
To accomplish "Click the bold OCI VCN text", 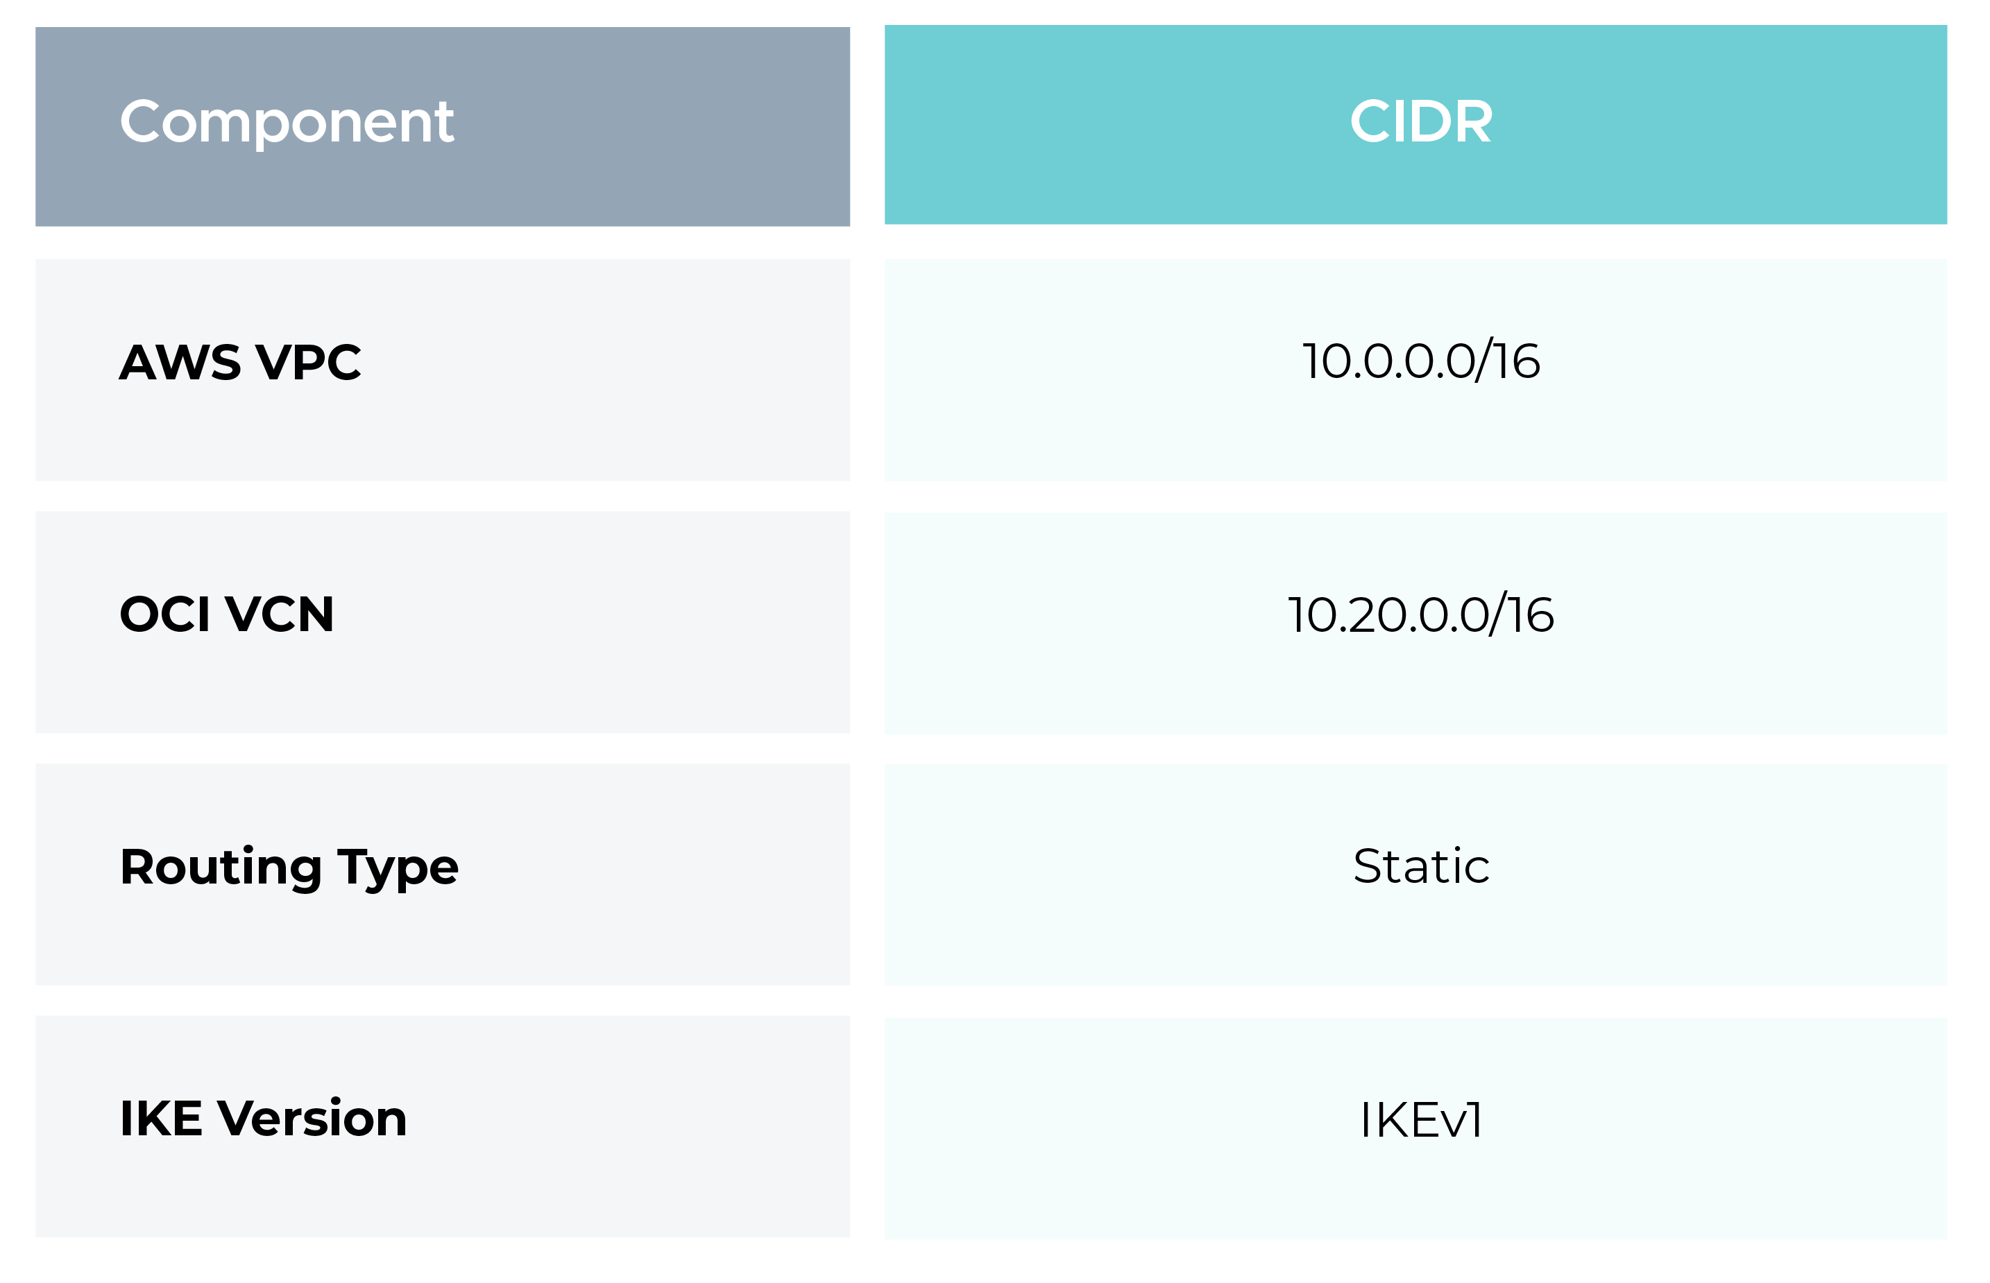I will (x=227, y=614).
